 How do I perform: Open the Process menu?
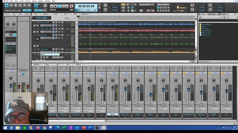tap(28, 1)
